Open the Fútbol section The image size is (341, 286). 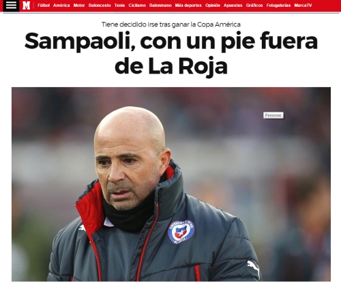tap(44, 5)
